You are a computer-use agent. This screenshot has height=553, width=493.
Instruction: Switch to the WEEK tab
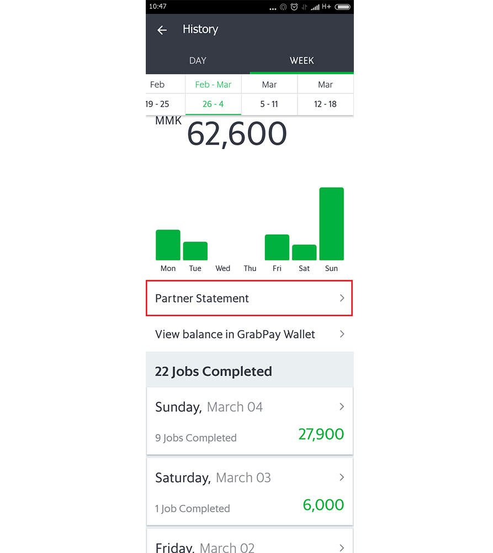[x=302, y=61]
